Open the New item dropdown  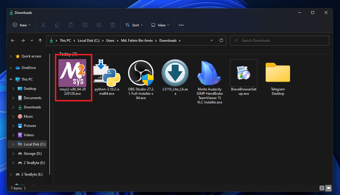point(22,25)
